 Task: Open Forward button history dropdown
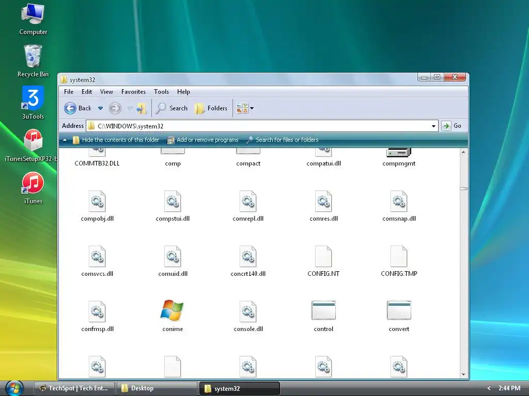pos(130,108)
